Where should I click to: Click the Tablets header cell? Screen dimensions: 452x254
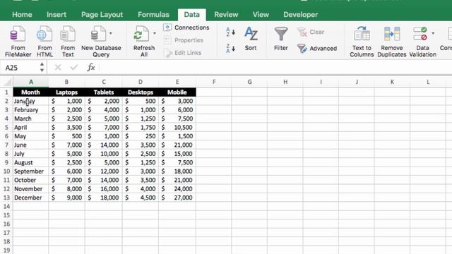[x=104, y=92]
